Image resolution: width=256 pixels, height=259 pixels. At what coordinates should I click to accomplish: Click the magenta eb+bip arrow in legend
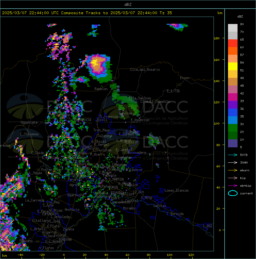(x=233, y=186)
